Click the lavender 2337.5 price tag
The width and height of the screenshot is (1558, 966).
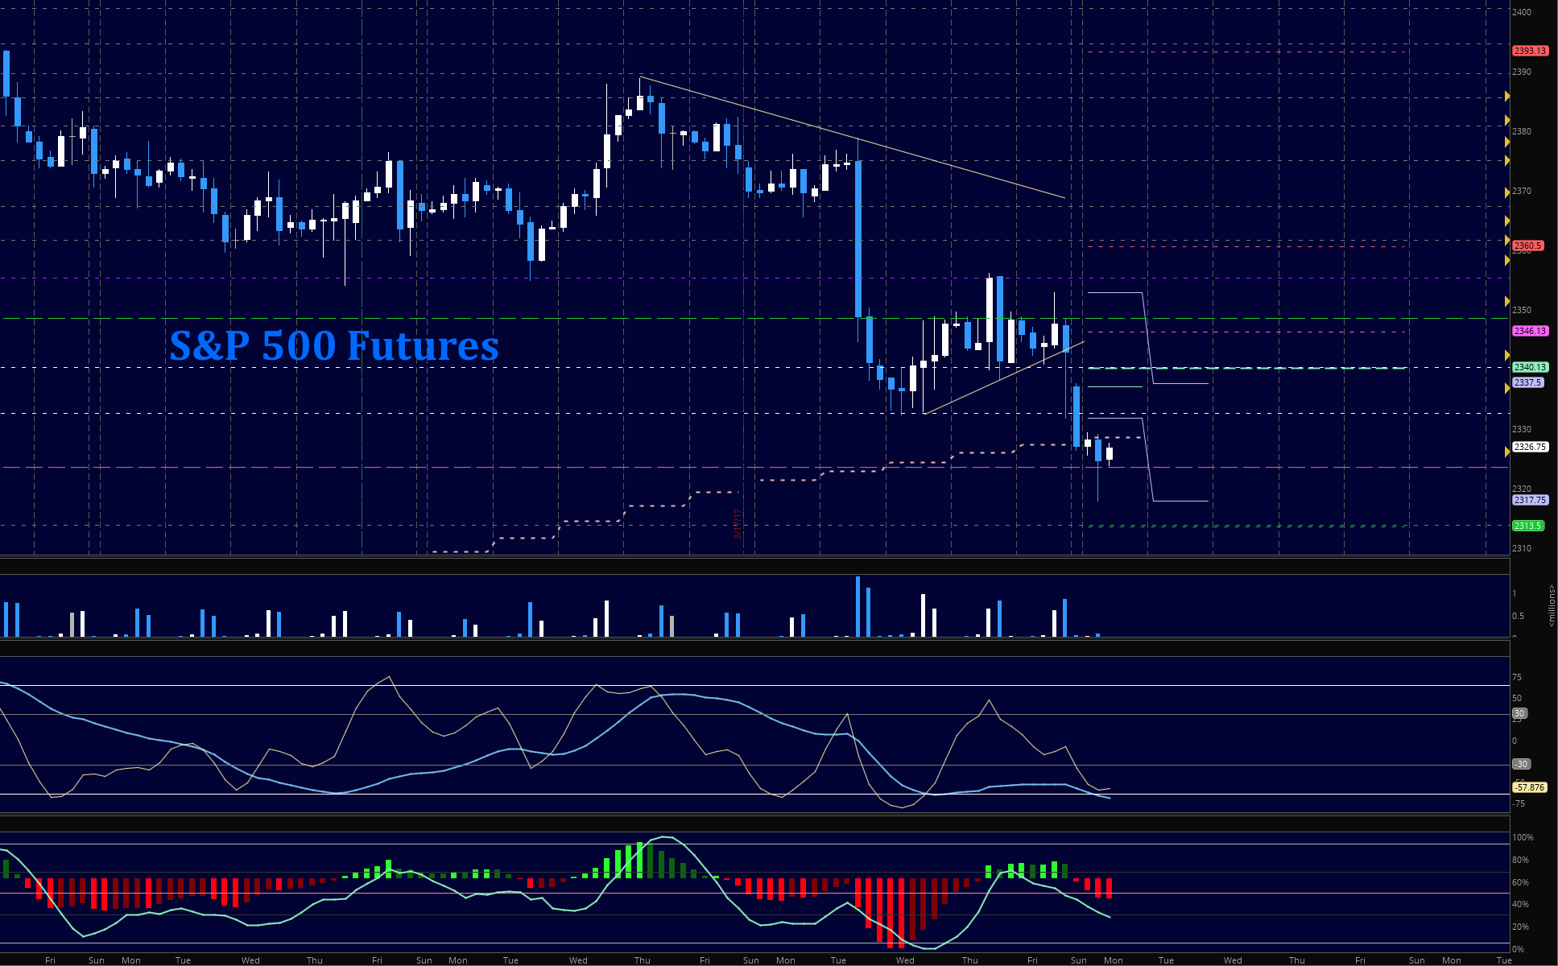(1527, 382)
